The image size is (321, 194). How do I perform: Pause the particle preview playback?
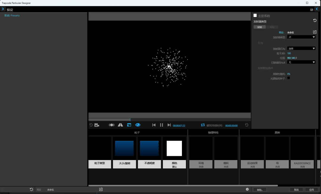pyautogui.click(x=161, y=125)
